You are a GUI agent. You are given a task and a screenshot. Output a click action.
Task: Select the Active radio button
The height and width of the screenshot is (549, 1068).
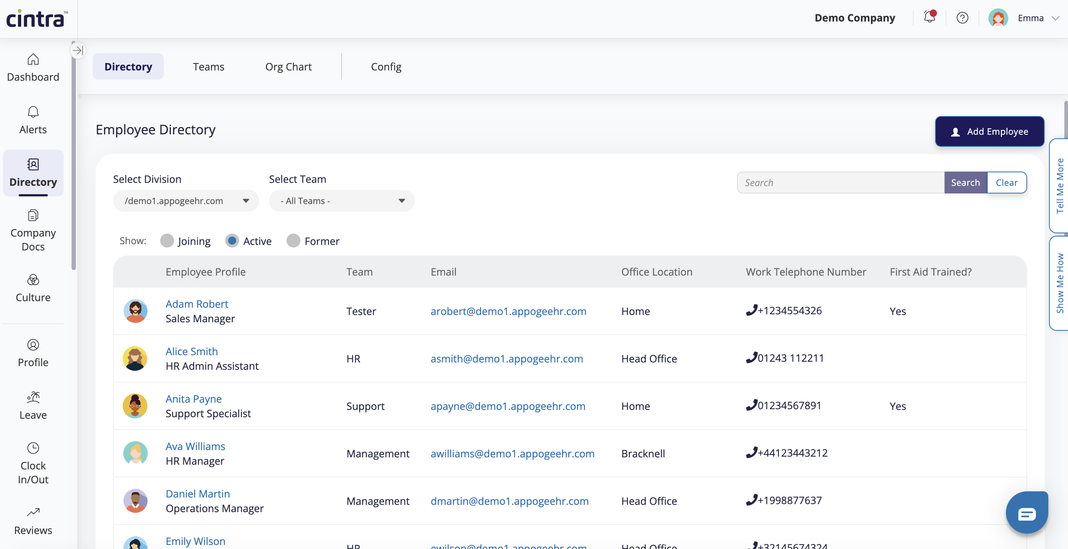[232, 241]
